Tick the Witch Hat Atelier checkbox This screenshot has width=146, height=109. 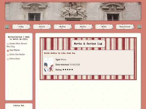(8, 55)
